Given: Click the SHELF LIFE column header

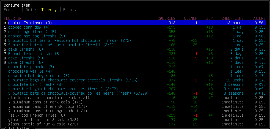Looking at the screenshot, I should [x=233, y=18].
